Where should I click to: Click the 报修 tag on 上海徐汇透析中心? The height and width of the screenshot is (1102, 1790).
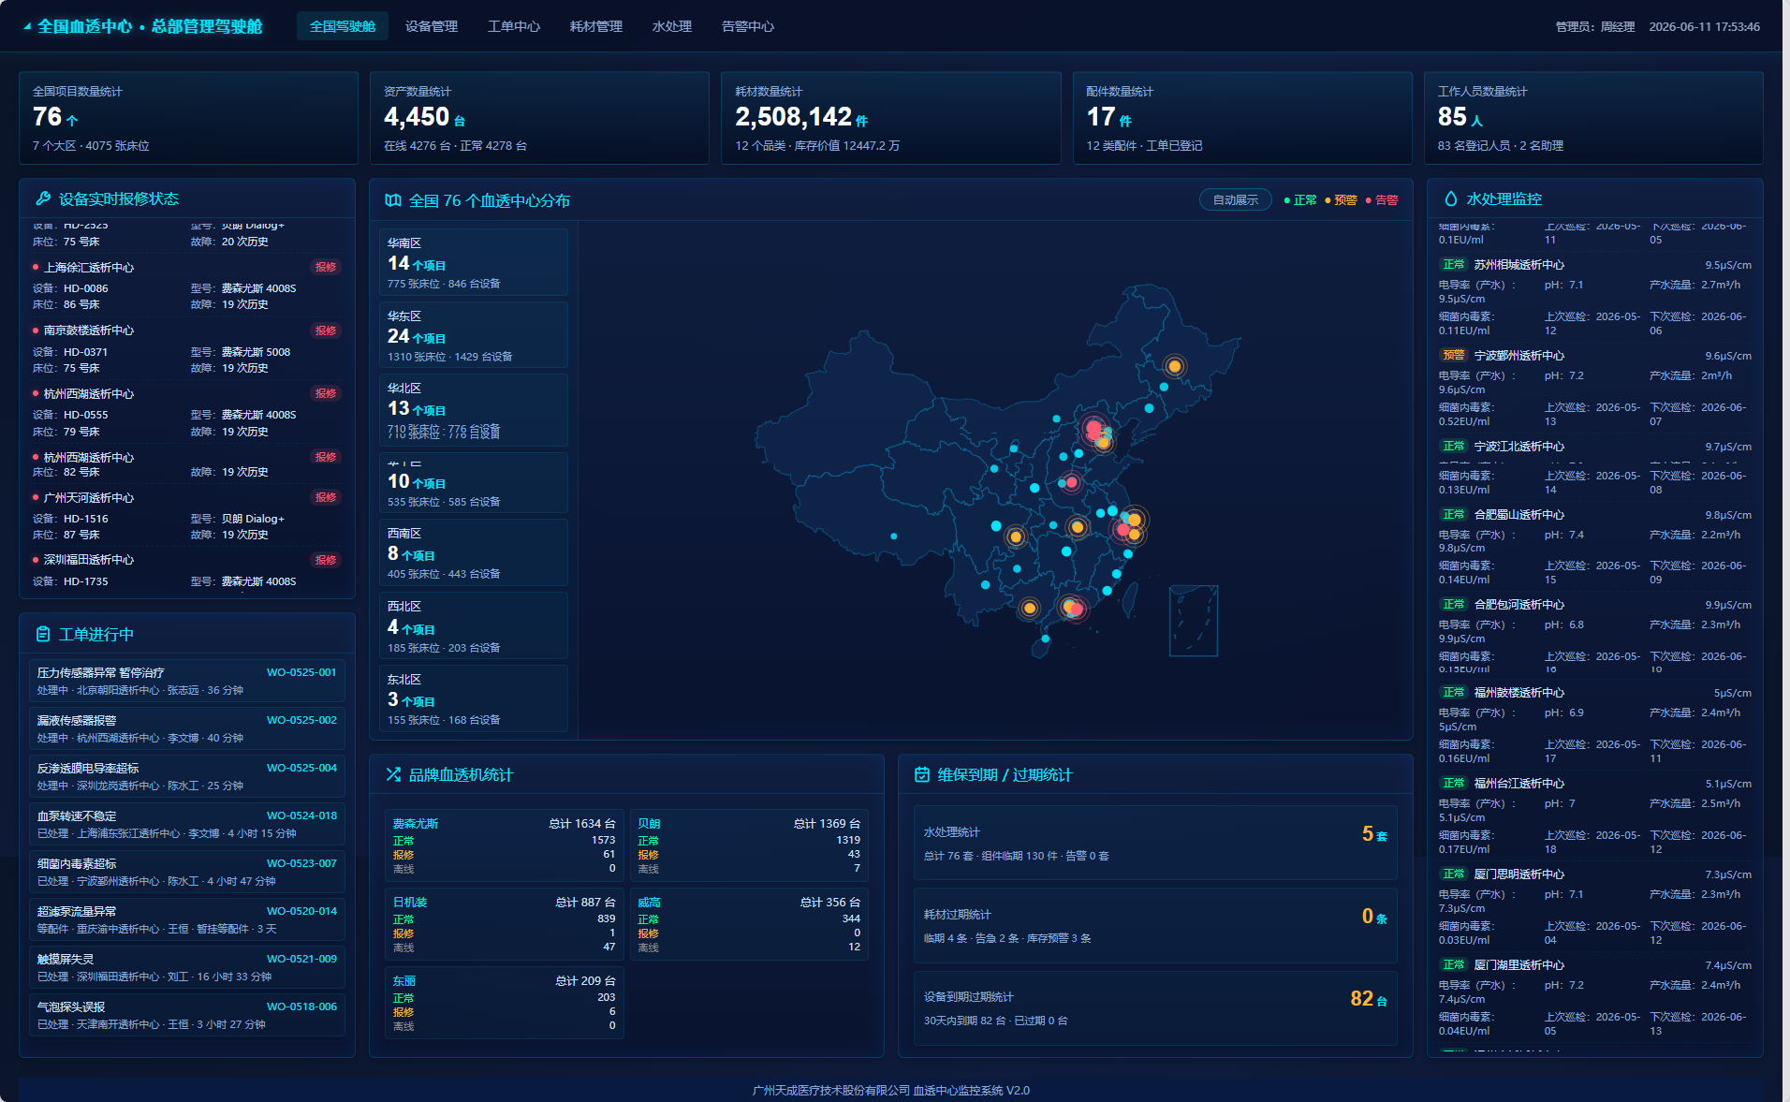pos(326,267)
